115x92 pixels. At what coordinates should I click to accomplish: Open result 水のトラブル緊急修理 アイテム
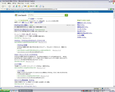[x=24, y=80]
